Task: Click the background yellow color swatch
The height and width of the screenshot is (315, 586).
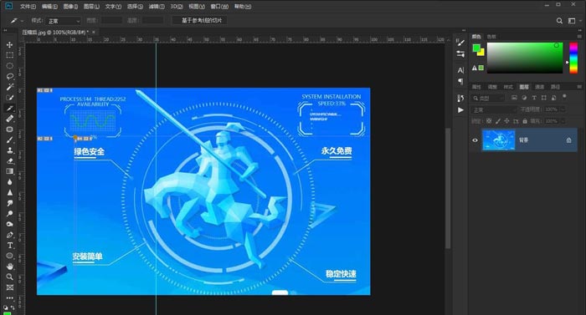Action: (x=481, y=53)
